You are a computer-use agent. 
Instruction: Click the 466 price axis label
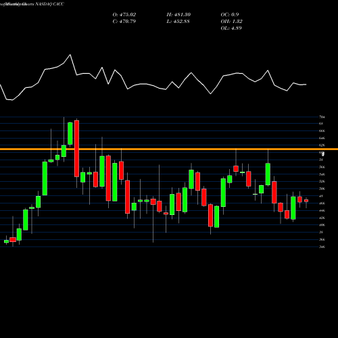click(322, 203)
